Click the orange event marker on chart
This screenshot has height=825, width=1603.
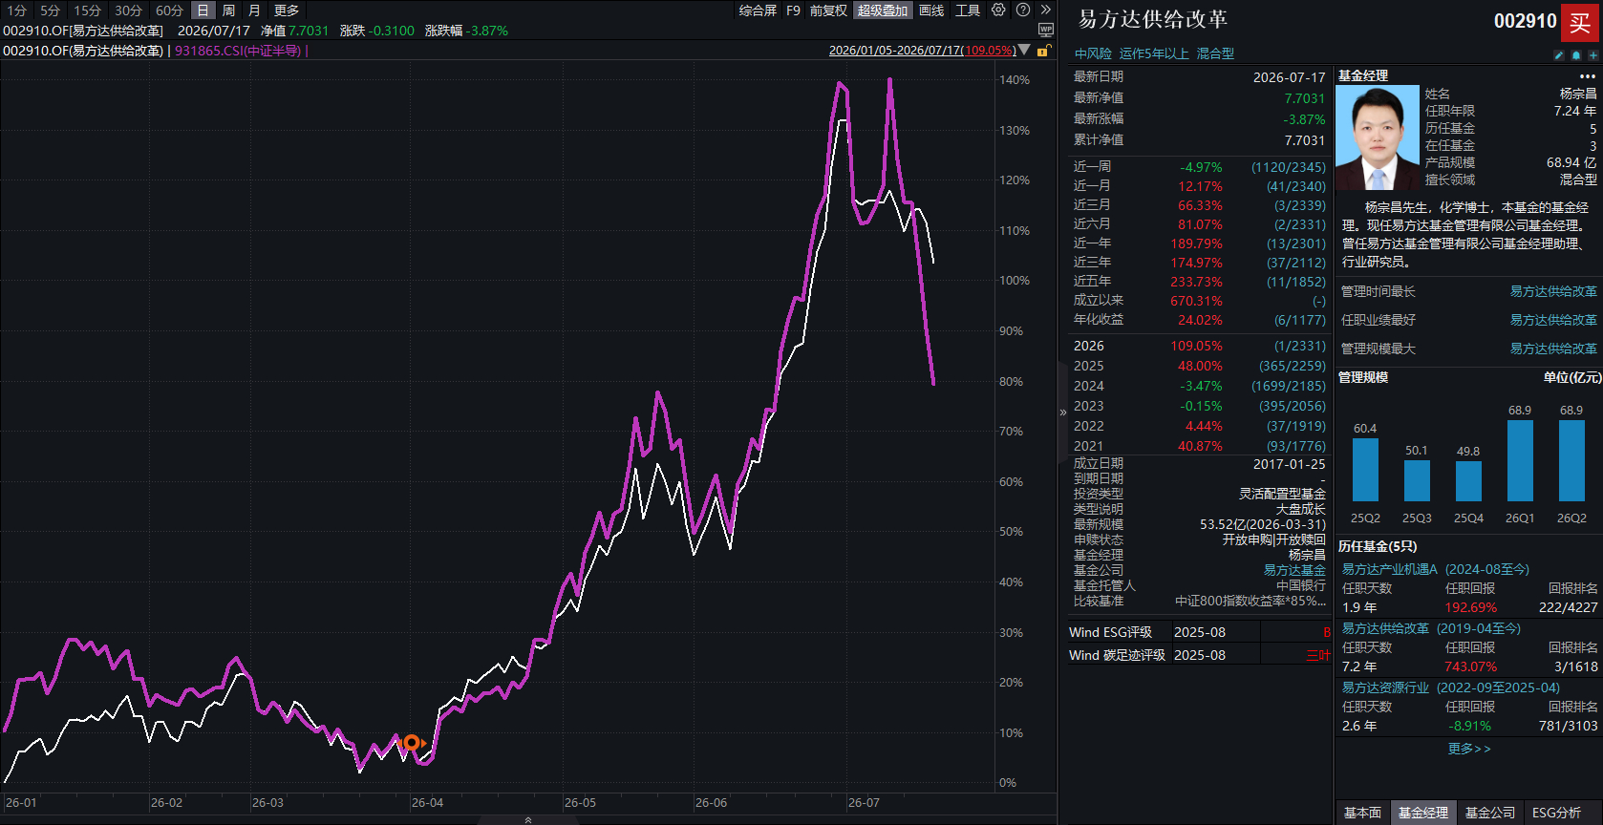coord(411,742)
